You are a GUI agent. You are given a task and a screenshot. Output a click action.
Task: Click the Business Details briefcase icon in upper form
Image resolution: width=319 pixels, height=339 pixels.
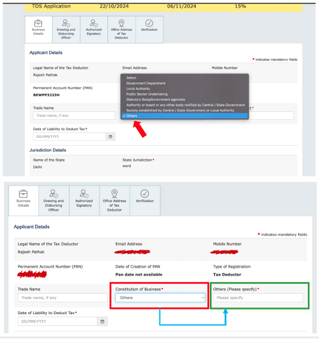pos(38,23)
